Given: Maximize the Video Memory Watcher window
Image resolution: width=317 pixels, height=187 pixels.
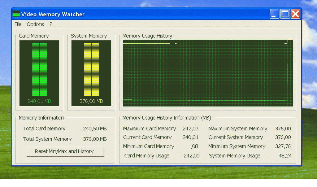Looking at the screenshot, I should (x=285, y=14).
